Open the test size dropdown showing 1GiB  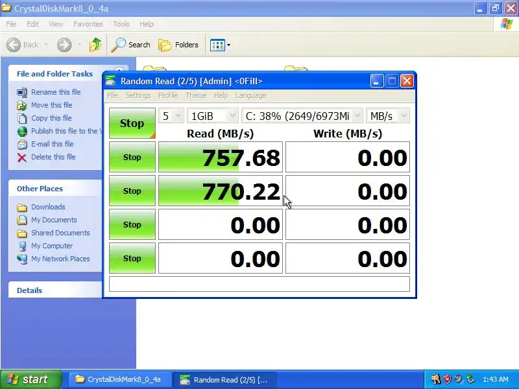pos(213,116)
